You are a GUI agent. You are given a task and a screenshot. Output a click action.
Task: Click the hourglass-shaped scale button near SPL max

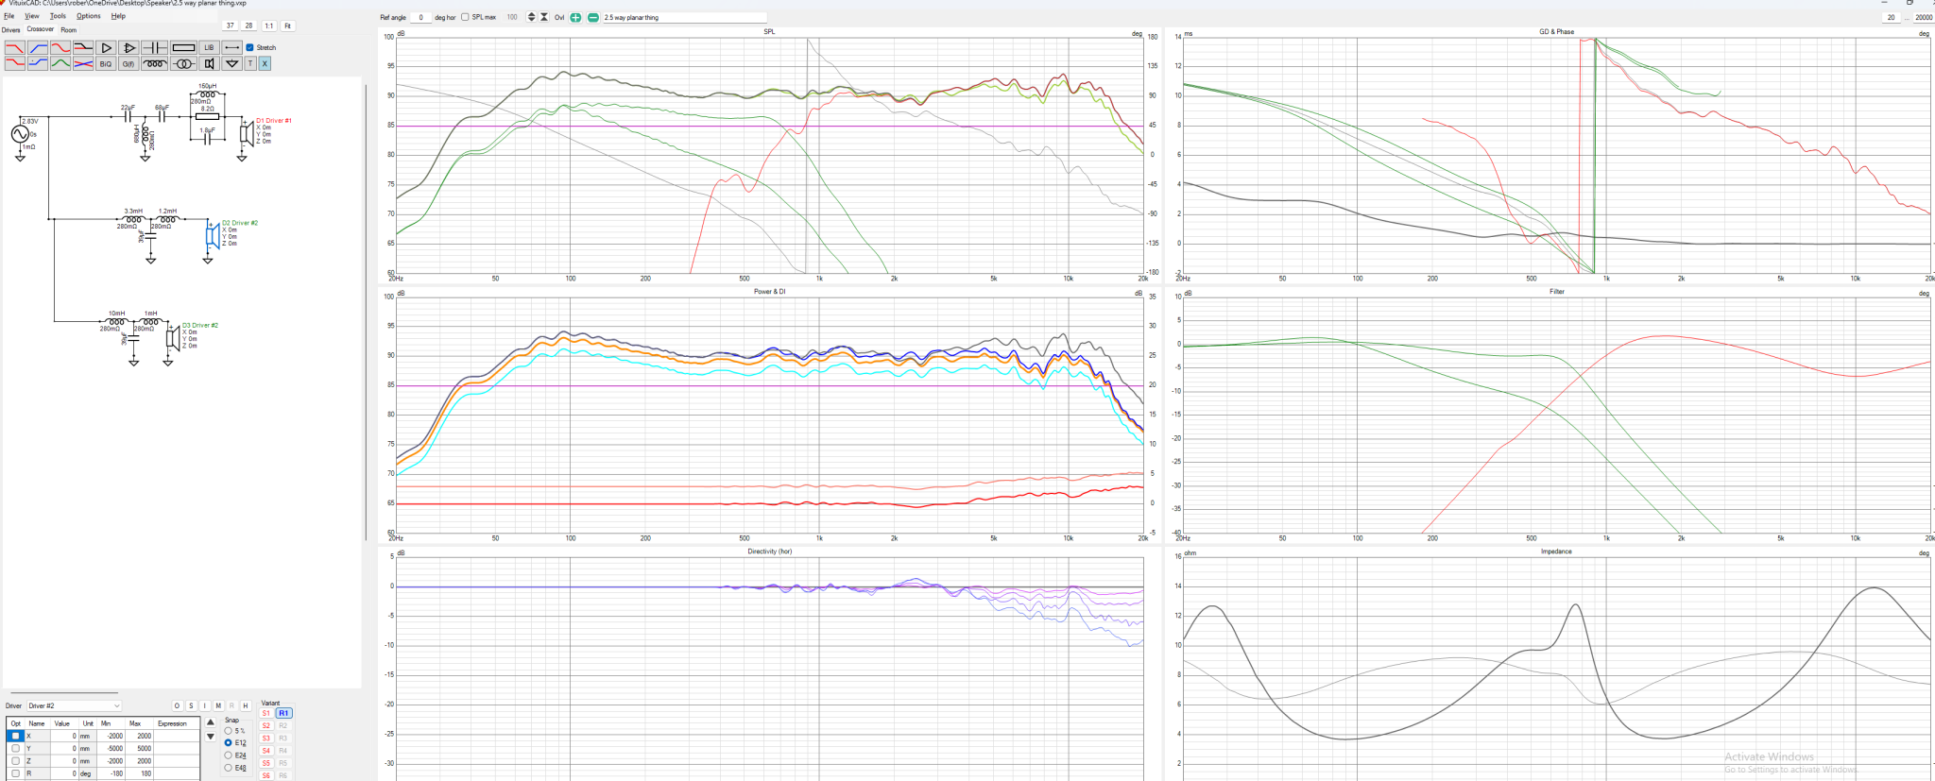coord(544,17)
